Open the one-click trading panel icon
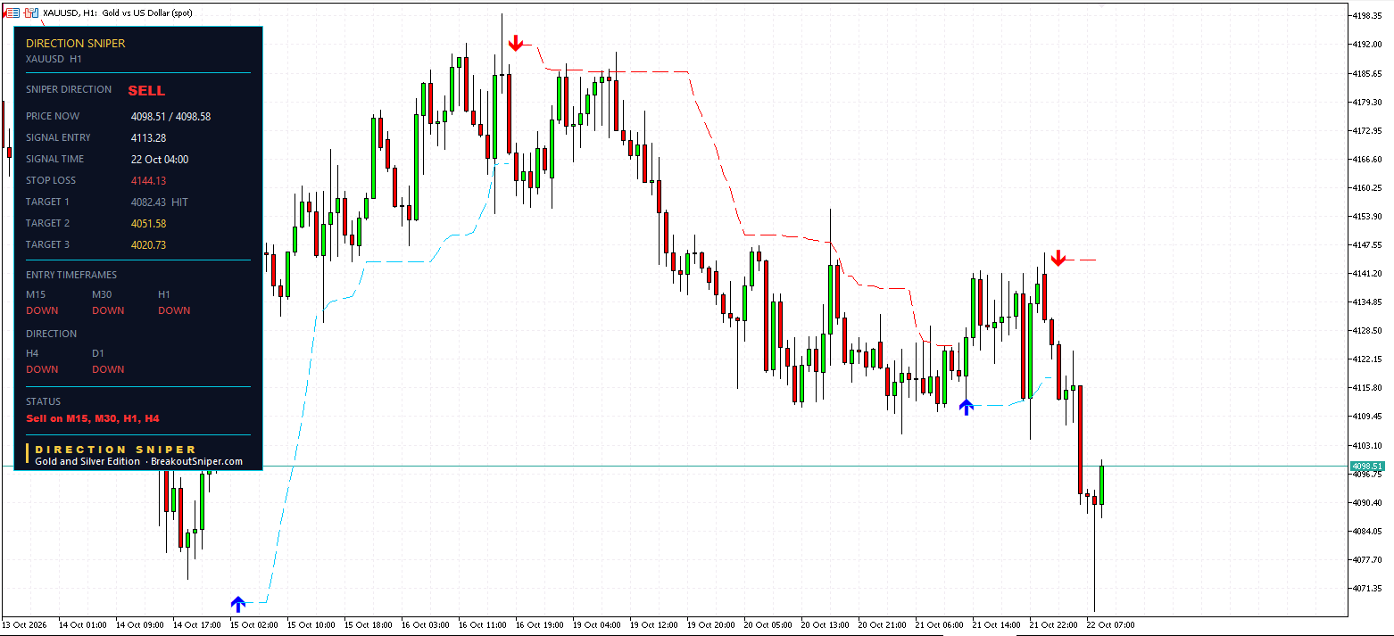Viewport: 1394px width, 636px height. pos(12,12)
